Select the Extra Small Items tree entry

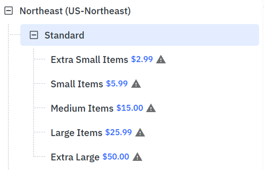tap(89, 59)
